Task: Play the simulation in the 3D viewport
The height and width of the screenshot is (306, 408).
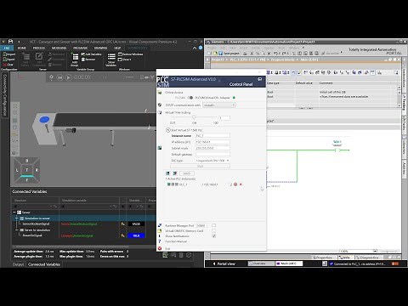Action: [x=68, y=77]
